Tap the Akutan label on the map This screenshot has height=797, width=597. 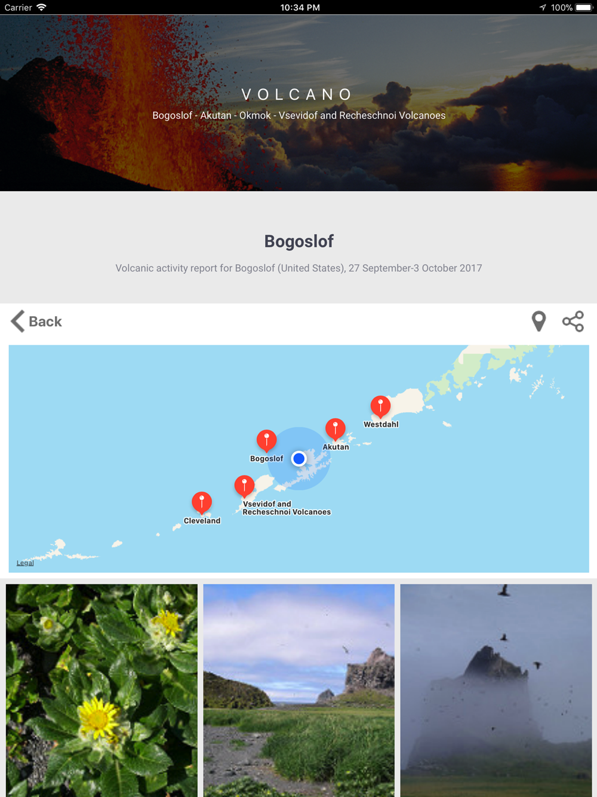(x=336, y=447)
